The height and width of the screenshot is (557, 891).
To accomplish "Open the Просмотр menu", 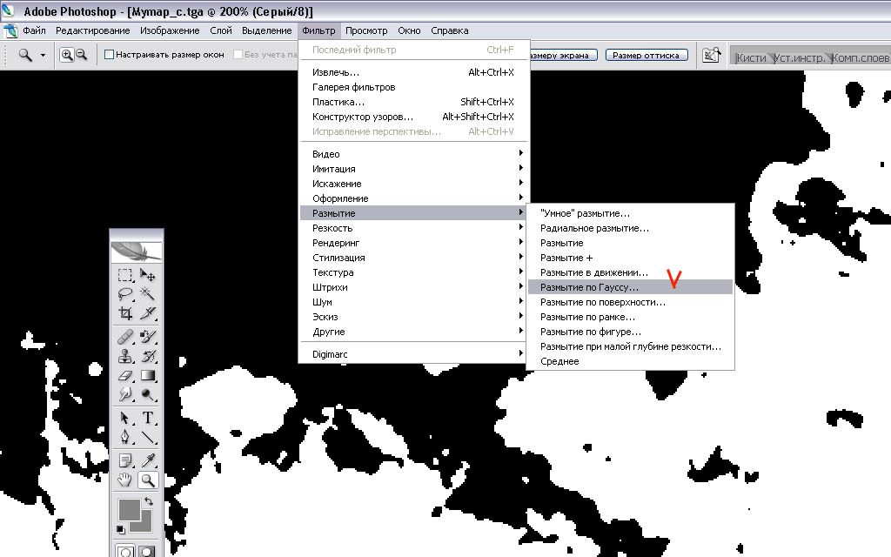I will coord(366,30).
